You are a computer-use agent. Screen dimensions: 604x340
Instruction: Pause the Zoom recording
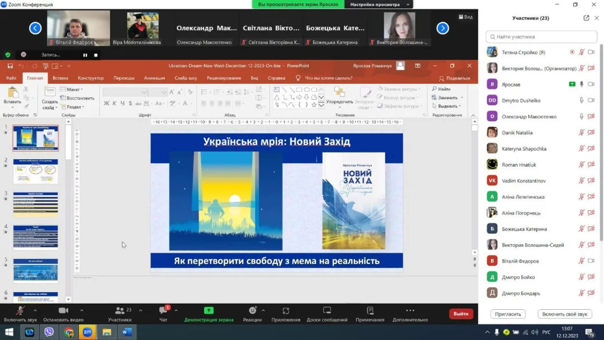point(86,55)
